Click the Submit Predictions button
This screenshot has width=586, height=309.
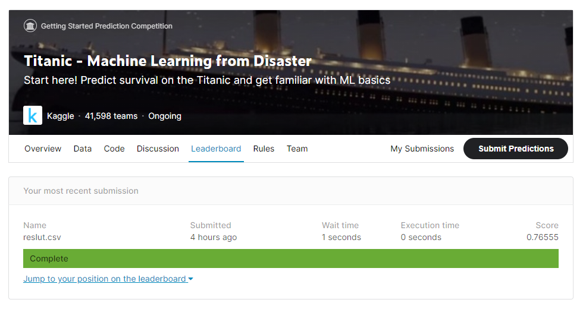click(x=516, y=149)
